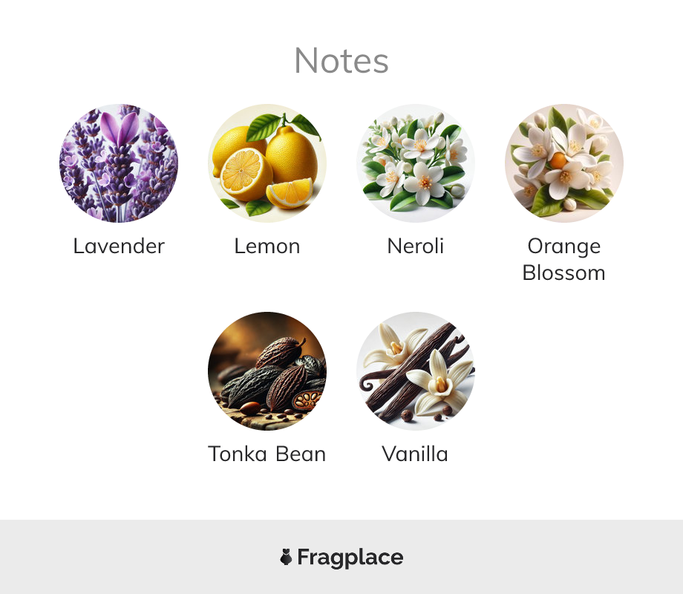Select the Lemon fruit image
This screenshot has width=683, height=594.
[267, 163]
